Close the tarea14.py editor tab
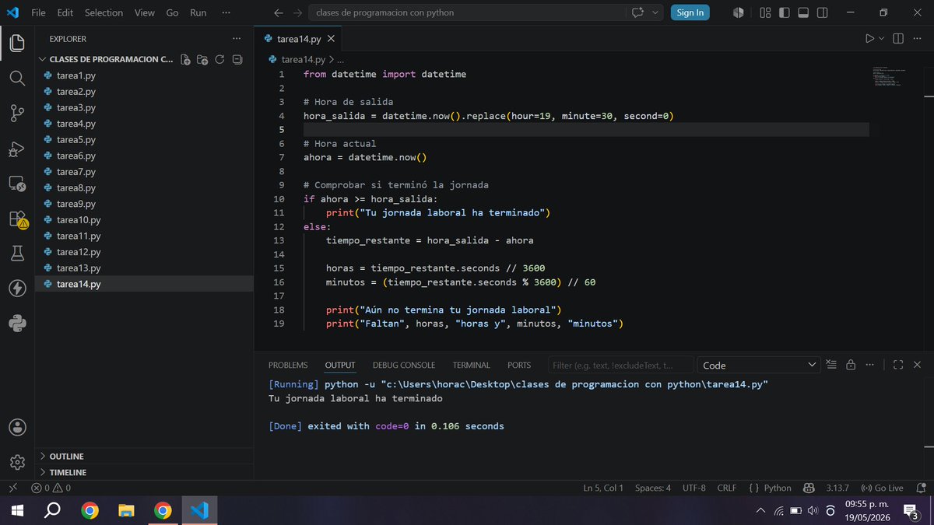Viewport: 934px width, 525px height. tap(331, 38)
